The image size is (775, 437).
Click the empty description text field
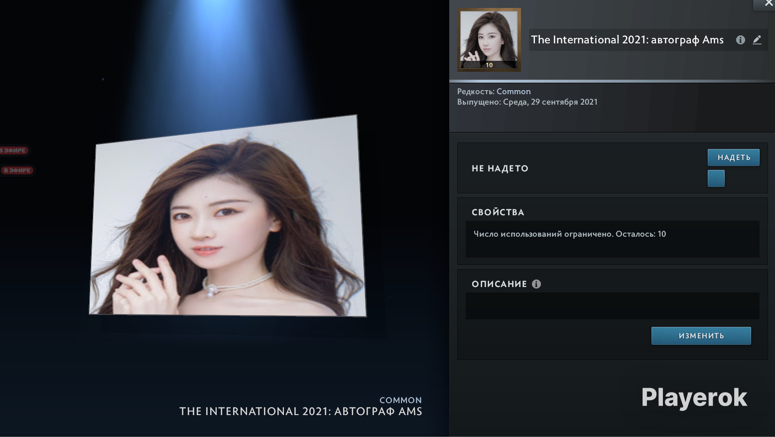pos(613,306)
